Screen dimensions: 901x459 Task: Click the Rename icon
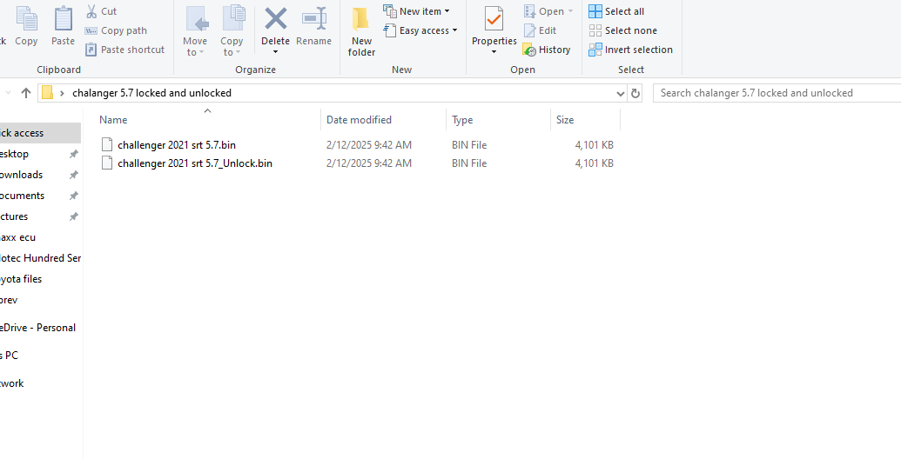pos(313,20)
